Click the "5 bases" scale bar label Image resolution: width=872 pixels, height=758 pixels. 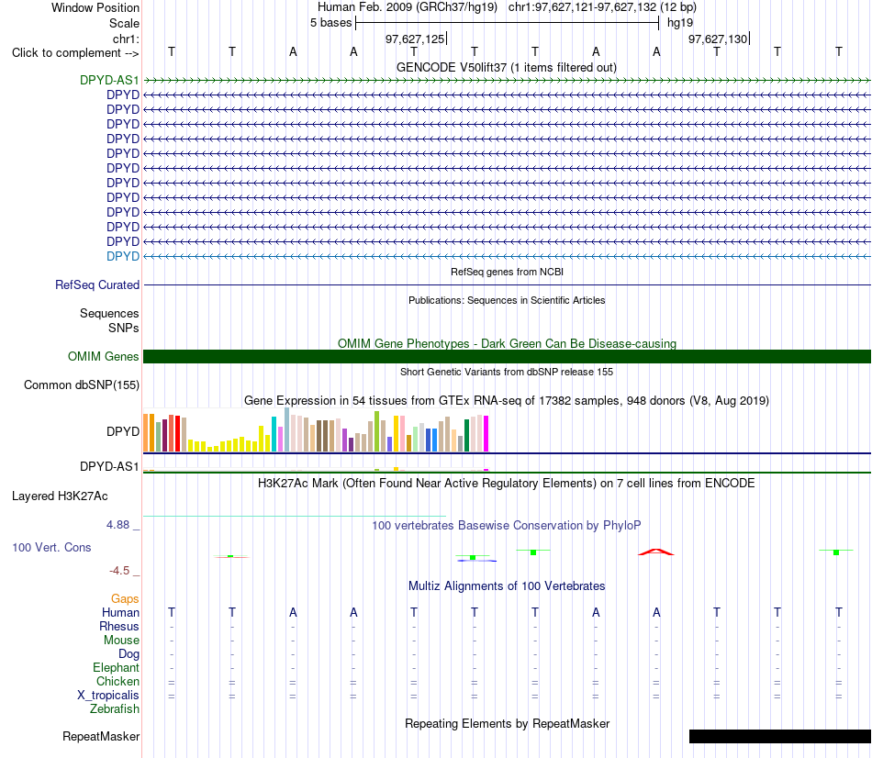(330, 23)
